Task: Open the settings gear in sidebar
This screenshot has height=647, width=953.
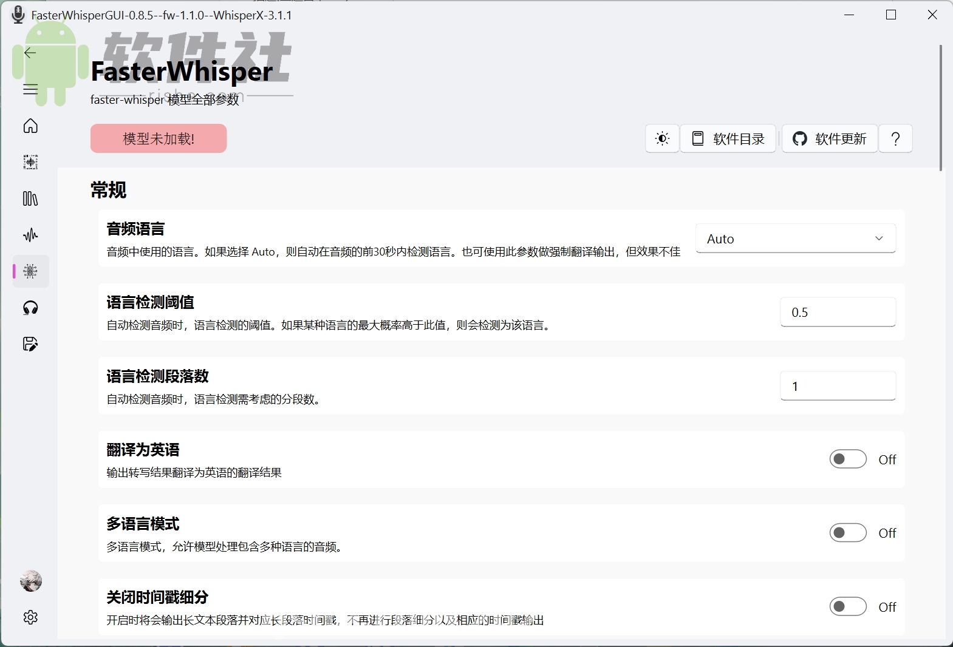Action: pos(30,617)
